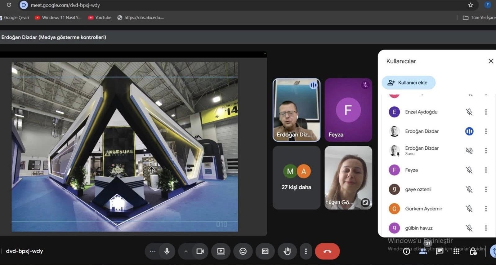This screenshot has width=496, height=265.
Task: Close the Kullanıcılar side panel
Action: click(x=491, y=61)
